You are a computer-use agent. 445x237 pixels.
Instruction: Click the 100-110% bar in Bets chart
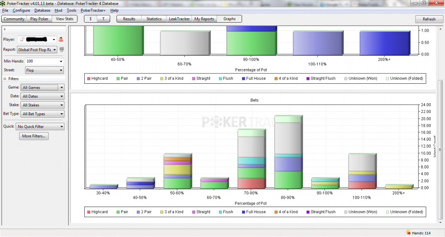(362, 171)
